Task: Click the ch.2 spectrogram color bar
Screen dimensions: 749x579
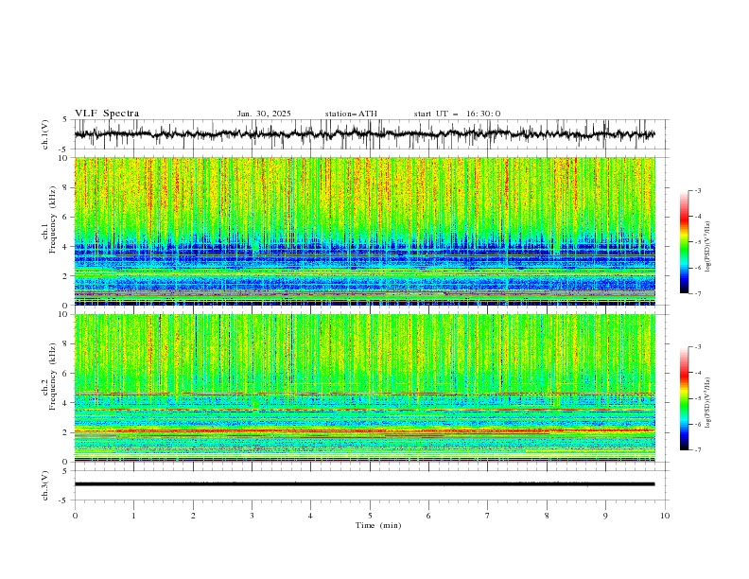Action: point(684,398)
